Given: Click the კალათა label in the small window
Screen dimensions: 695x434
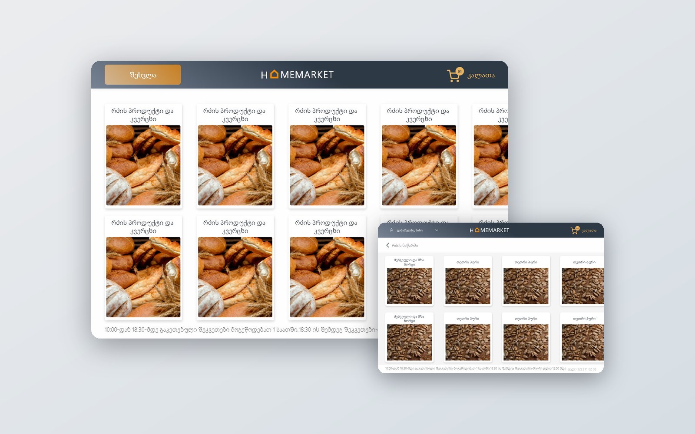Looking at the screenshot, I should click(589, 231).
